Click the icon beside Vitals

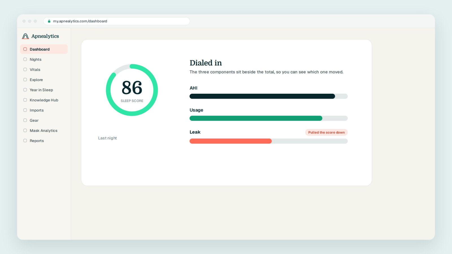[25, 69]
